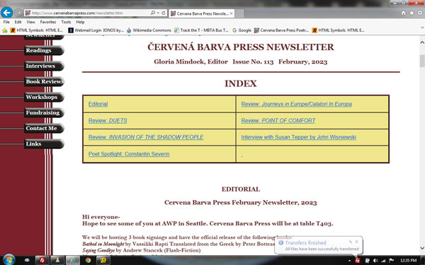Follow Poet Spotlight: Constantin Severin link
Viewport: 425px width, 265px height.
pos(129,154)
